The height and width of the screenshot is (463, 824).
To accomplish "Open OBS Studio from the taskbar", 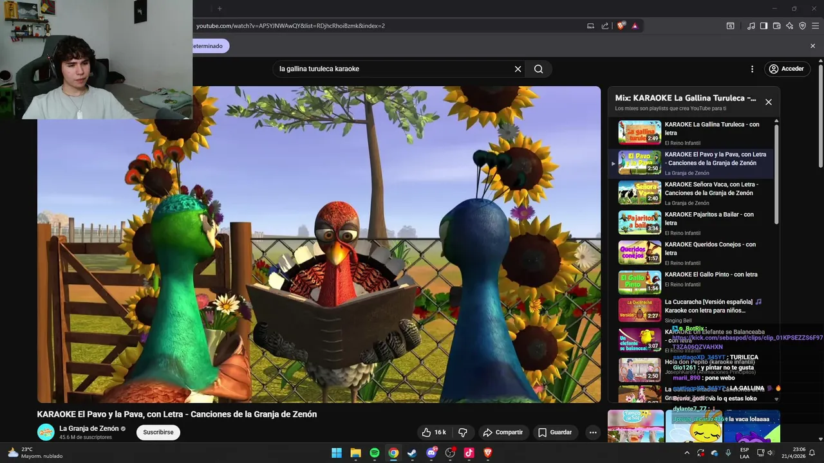I will click(450, 453).
